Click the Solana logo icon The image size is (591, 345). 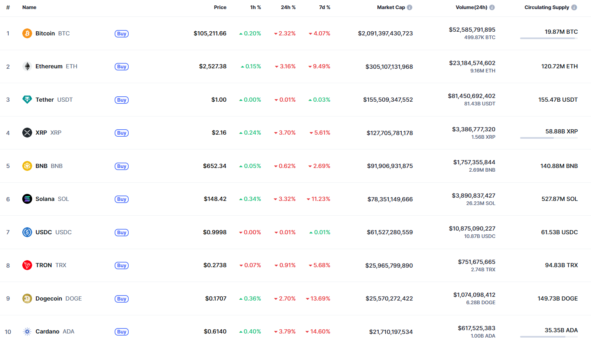[x=27, y=199]
